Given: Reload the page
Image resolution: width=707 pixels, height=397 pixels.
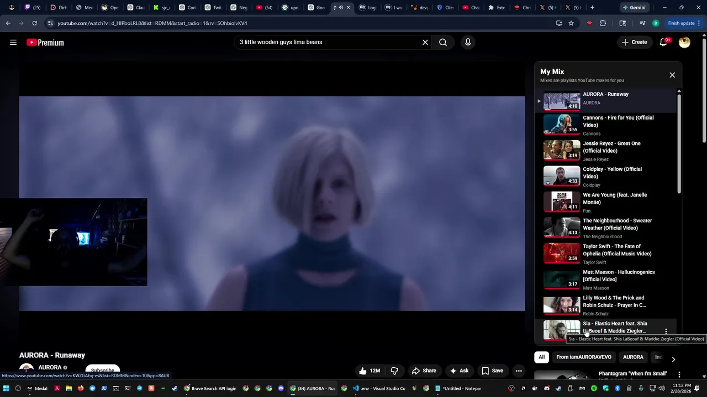Looking at the screenshot, I should (x=34, y=23).
